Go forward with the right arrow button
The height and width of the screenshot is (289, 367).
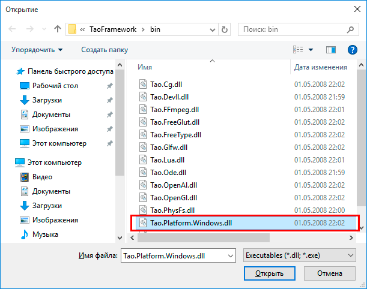pyautogui.click(x=29, y=29)
